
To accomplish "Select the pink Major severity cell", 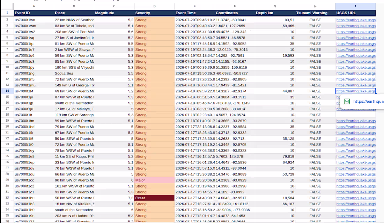I will (x=154, y=180).
